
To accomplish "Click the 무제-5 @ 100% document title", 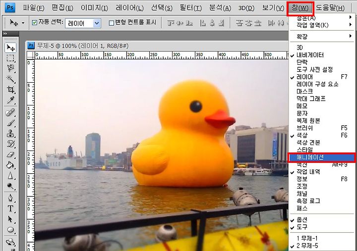I will pos(83,46).
